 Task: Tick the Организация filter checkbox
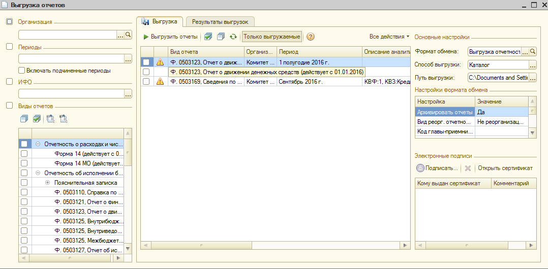pos(10,22)
